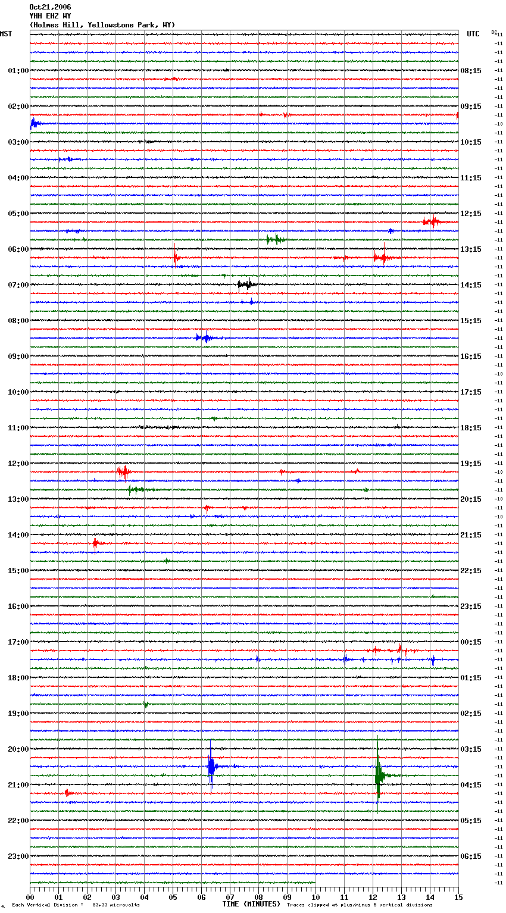506x913 pixels.
Task: Click the small green burst before 19:00
Action: (x=146, y=704)
